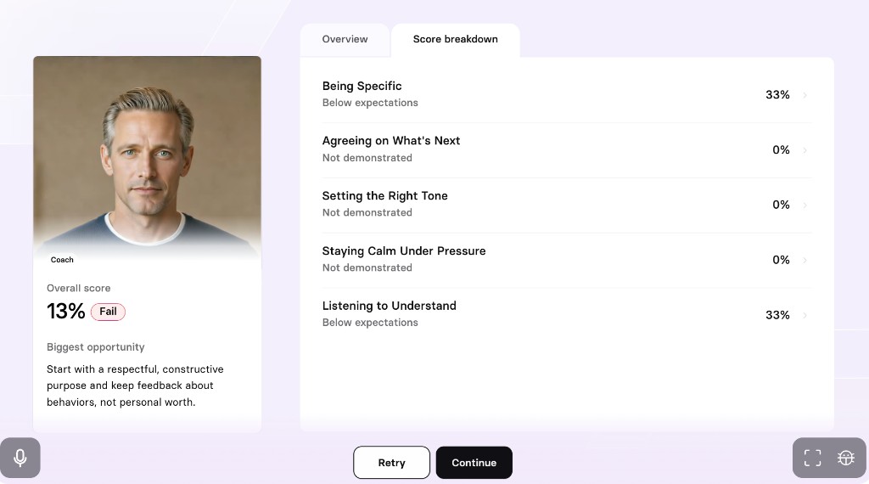Screen dimensions: 869x484
Task: Select the Score breakdown tab
Action: click(x=456, y=39)
